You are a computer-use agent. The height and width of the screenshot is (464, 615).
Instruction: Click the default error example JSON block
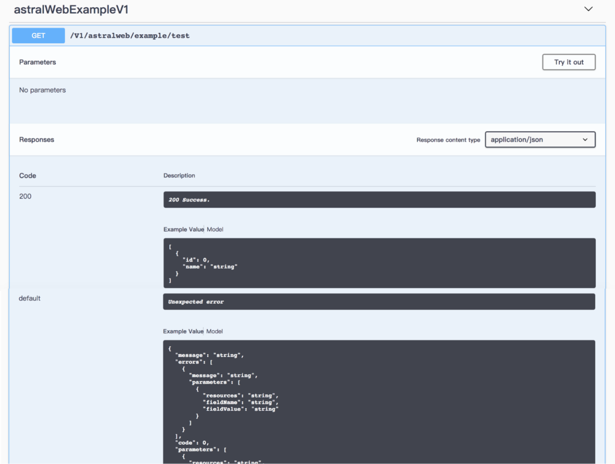379,402
